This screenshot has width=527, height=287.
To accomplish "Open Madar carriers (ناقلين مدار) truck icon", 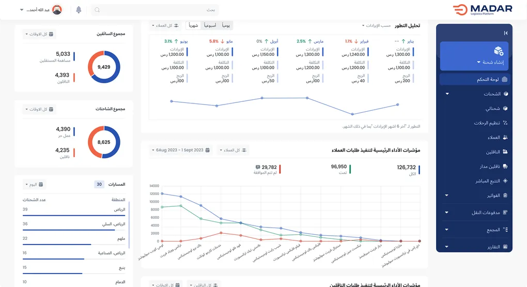I will pyautogui.click(x=505, y=167).
